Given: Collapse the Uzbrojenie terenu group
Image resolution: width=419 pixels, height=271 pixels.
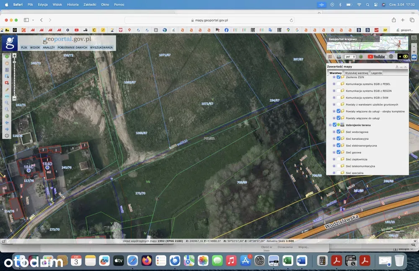Looking at the screenshot, I should 330,125.
